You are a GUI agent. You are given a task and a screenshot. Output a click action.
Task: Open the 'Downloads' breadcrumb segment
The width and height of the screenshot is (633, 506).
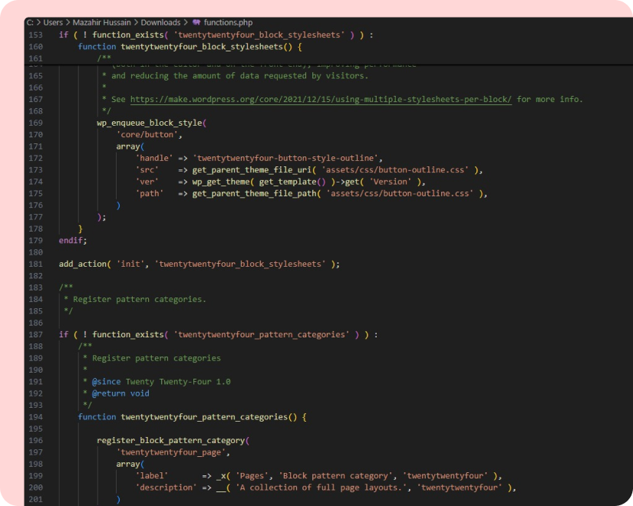160,22
